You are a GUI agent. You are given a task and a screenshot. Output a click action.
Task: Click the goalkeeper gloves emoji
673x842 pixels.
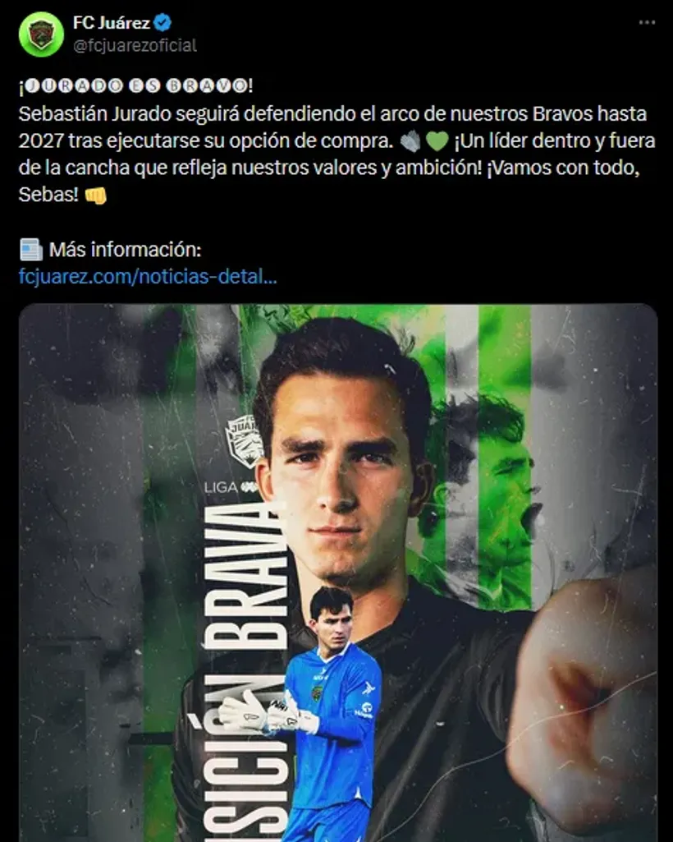410,142
